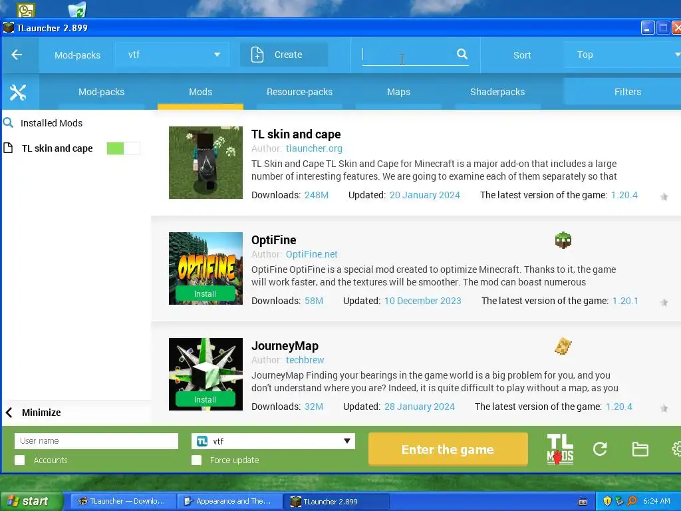Image resolution: width=681 pixels, height=511 pixels.
Task: Open the recycle bin desktop icon
Action: (x=77, y=9)
